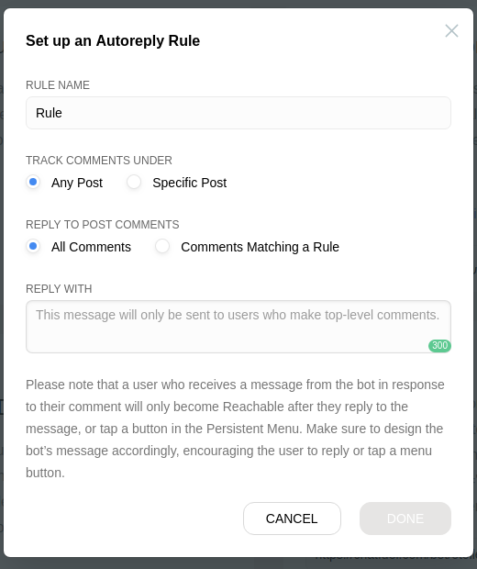Select the Any Post radio circle

[x=33, y=182]
